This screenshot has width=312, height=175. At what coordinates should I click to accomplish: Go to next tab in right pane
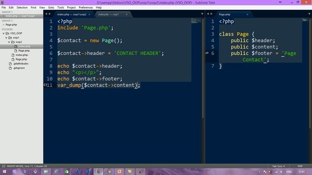[x=212, y=14]
